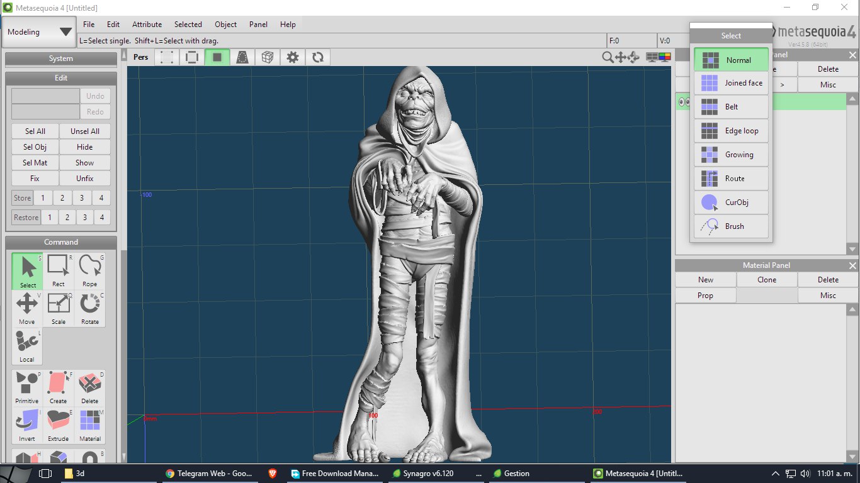Viewport: 860px width, 483px height.
Task: Click the Hide button in Edit panel
Action: [x=85, y=147]
